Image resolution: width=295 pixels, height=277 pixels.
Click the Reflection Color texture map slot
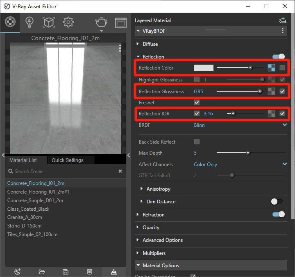[271, 68]
